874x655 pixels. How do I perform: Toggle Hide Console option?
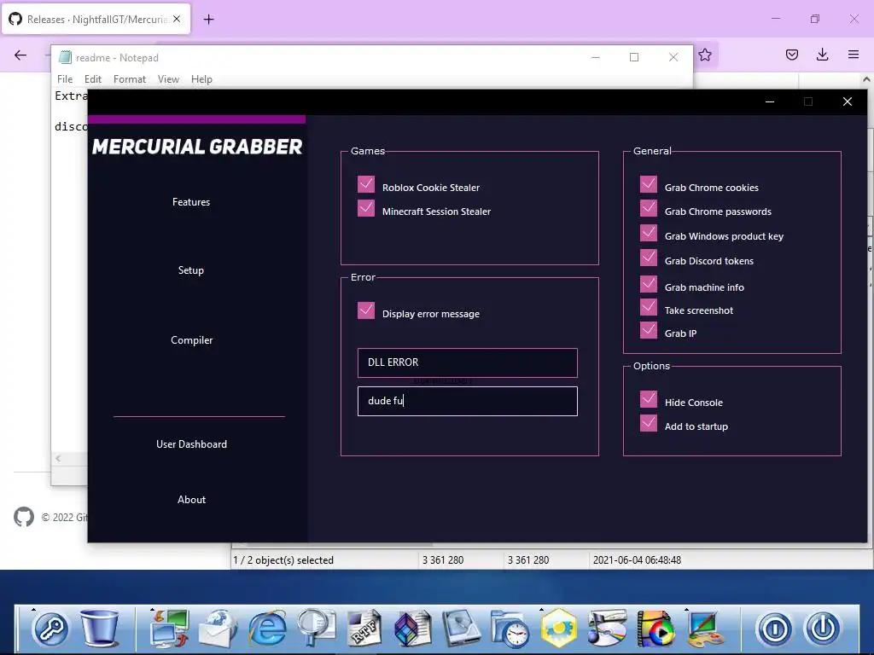pyautogui.click(x=649, y=399)
